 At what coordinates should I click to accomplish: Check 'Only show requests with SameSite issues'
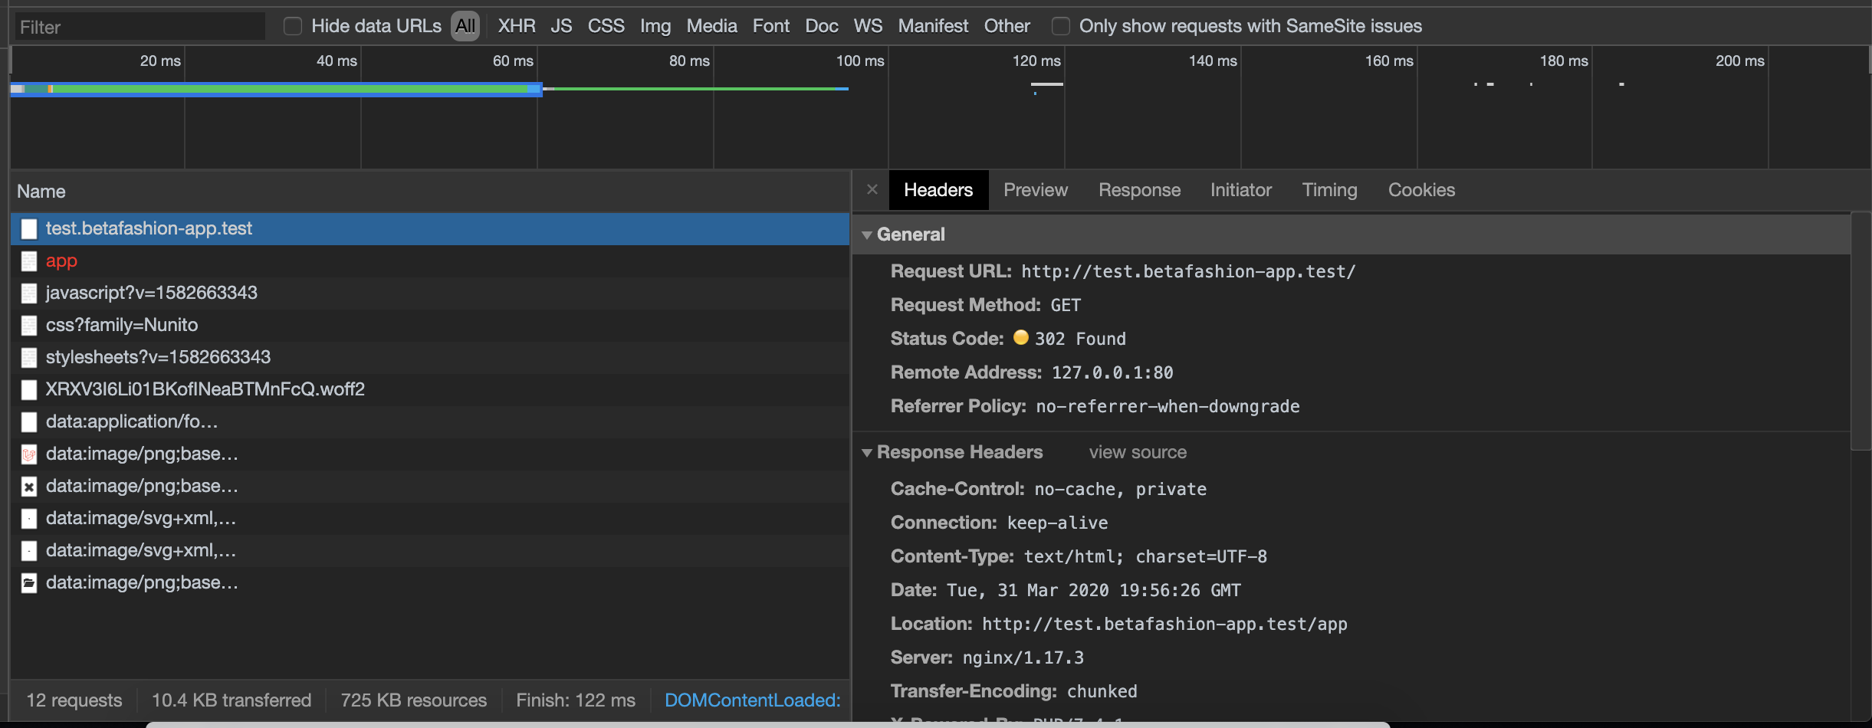tap(1062, 25)
